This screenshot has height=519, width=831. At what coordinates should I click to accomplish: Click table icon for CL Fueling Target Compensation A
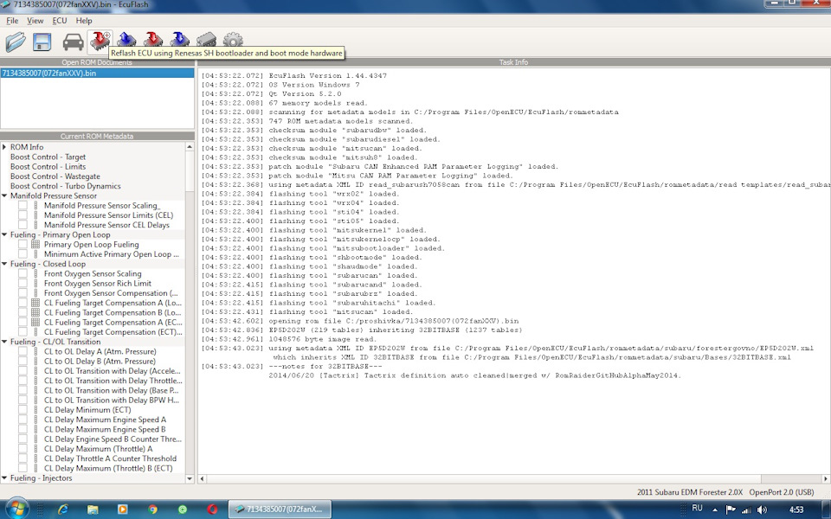[x=35, y=303]
